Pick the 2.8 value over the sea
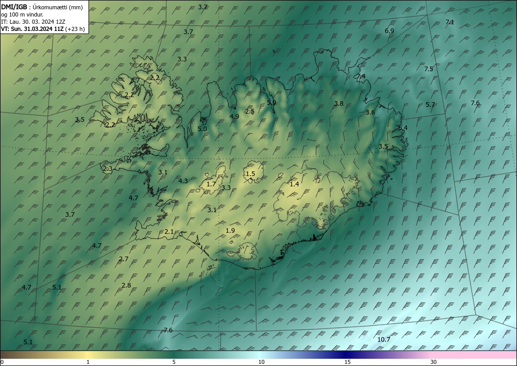The image size is (517, 366). 126,285
